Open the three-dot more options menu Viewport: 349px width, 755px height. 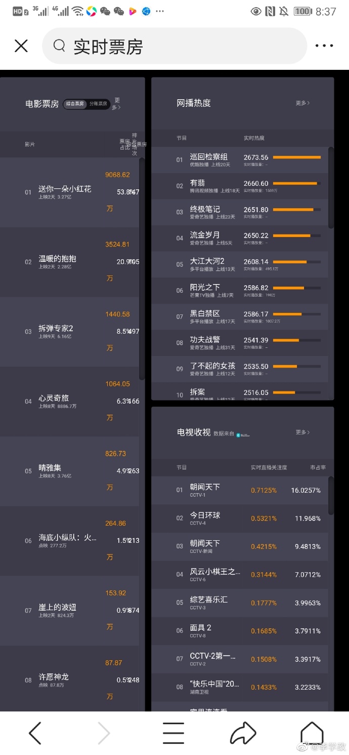pos(324,46)
